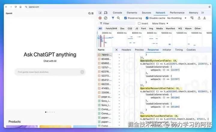This screenshot has width=216, height=132.
Task: Open network search with magnifier icon
Action: [x=118, y=18]
